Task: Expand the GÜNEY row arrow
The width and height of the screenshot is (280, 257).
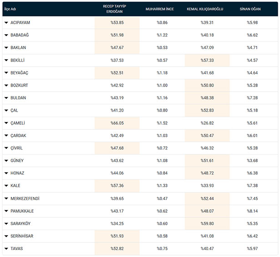Action: point(6,161)
